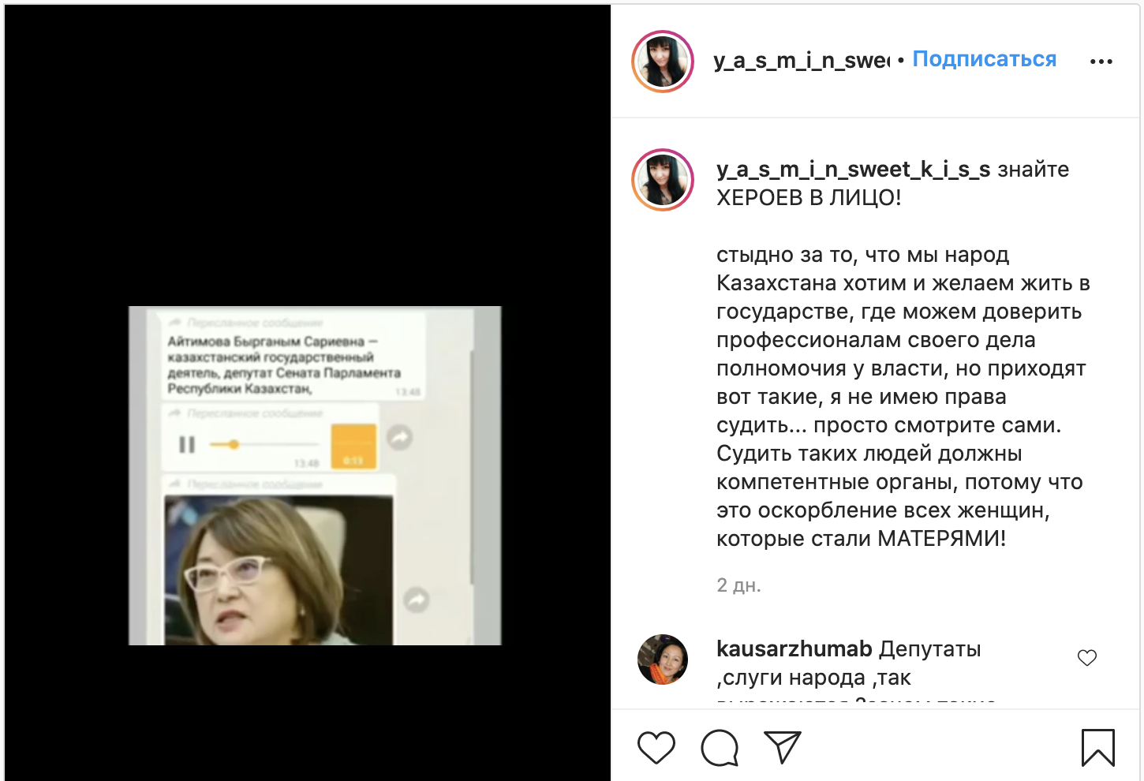Open comment field via speech bubble icon
The height and width of the screenshot is (781, 1144).
720,747
